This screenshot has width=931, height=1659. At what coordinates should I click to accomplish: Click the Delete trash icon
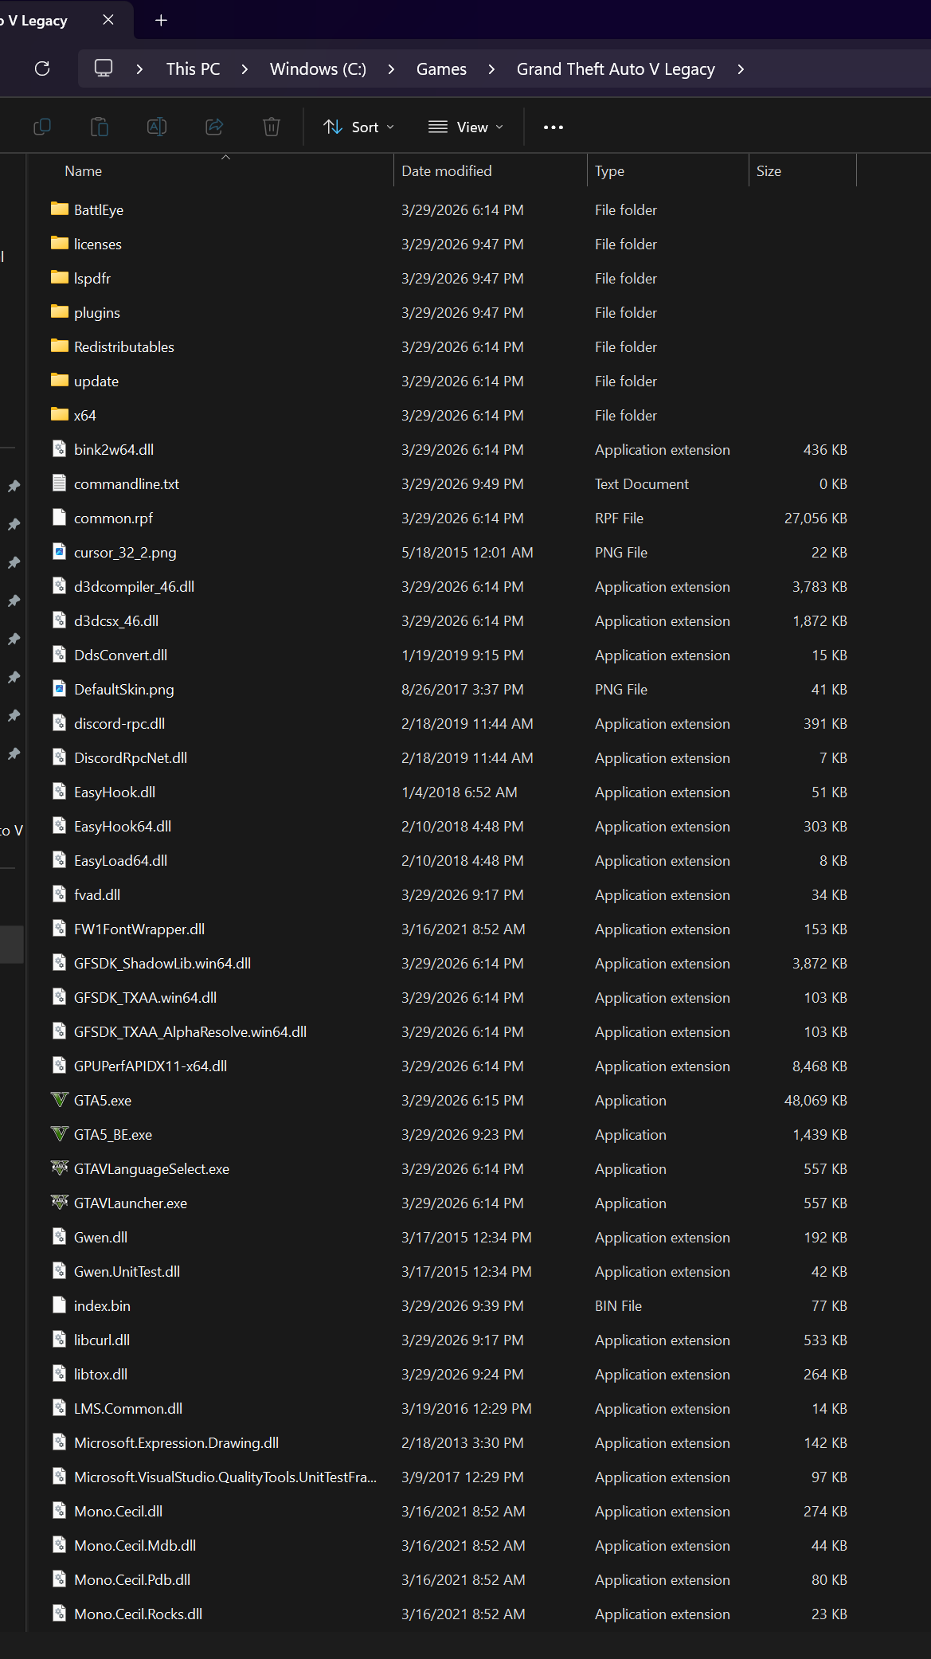pos(272,127)
